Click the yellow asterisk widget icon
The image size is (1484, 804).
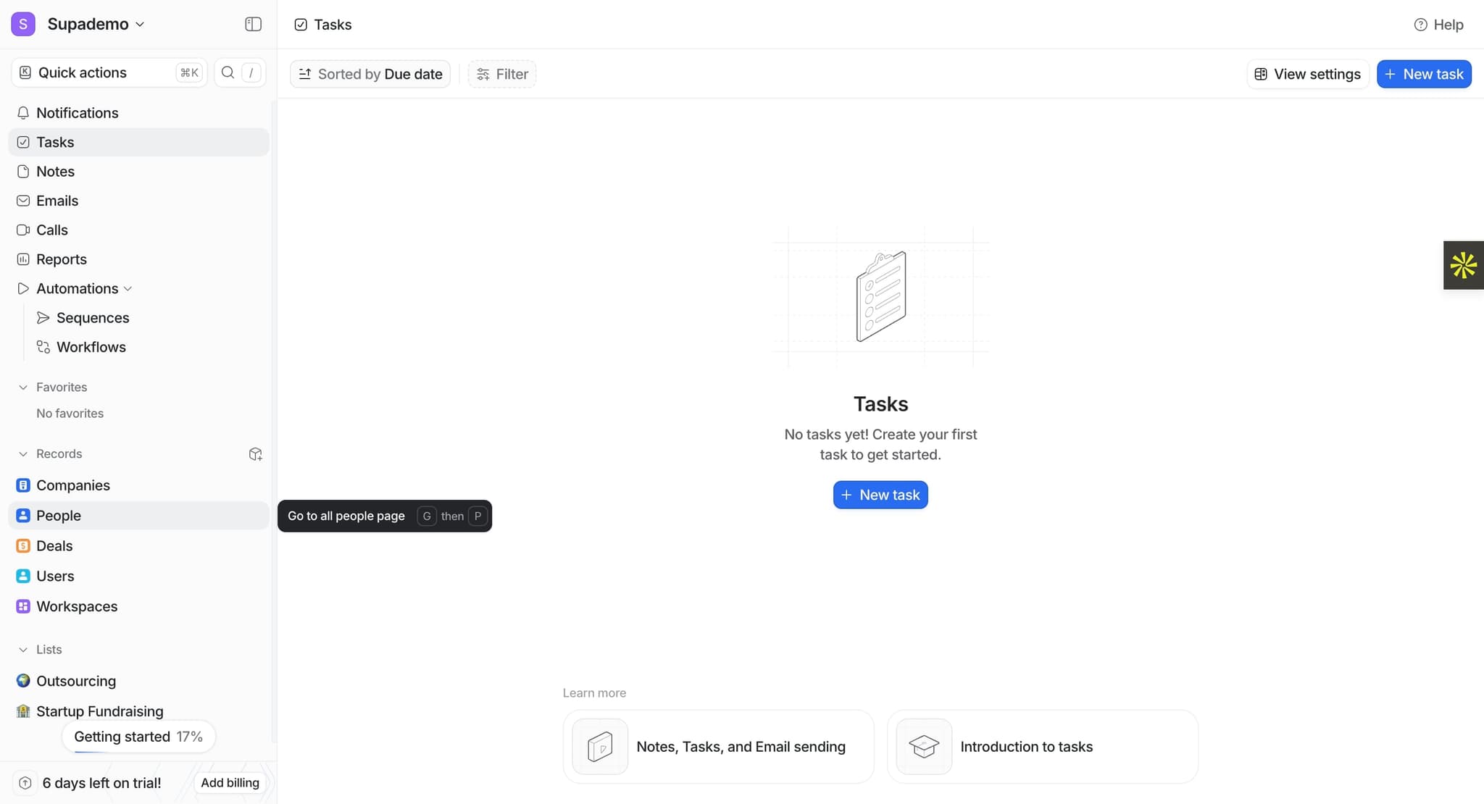tap(1463, 265)
